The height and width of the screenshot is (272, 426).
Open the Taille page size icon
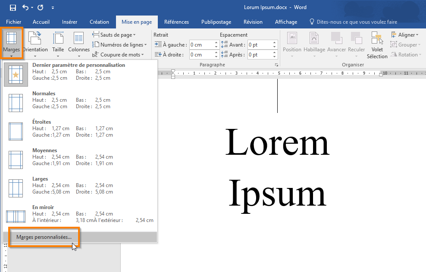pyautogui.click(x=58, y=38)
